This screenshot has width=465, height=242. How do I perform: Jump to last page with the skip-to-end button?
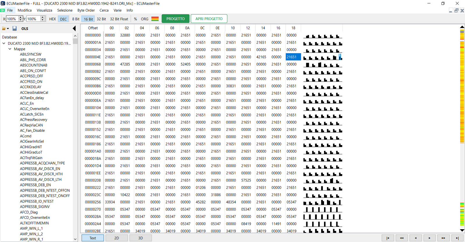tap(457, 238)
